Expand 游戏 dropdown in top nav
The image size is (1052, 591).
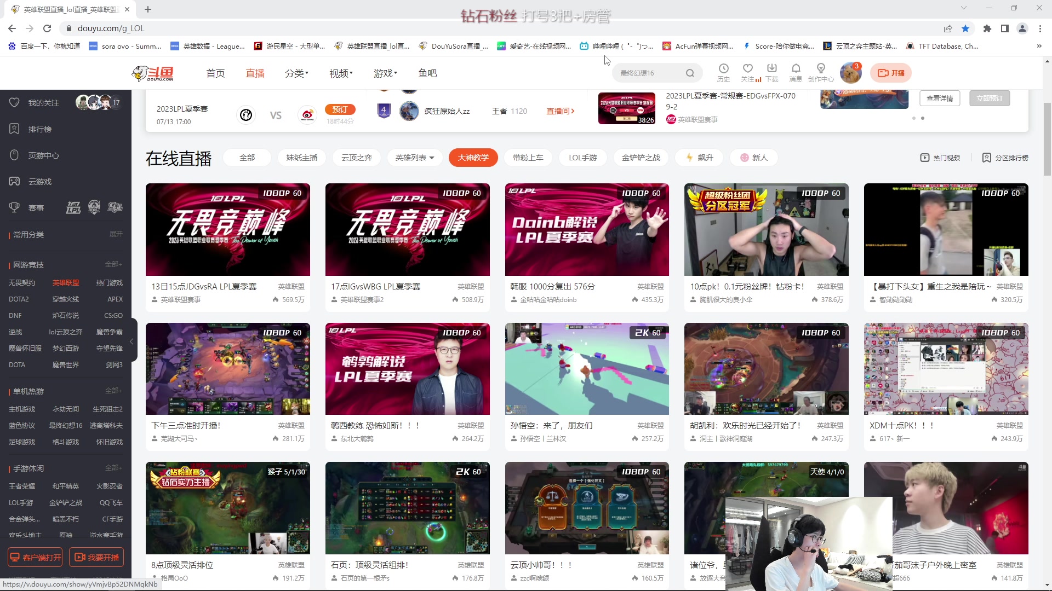(x=385, y=73)
